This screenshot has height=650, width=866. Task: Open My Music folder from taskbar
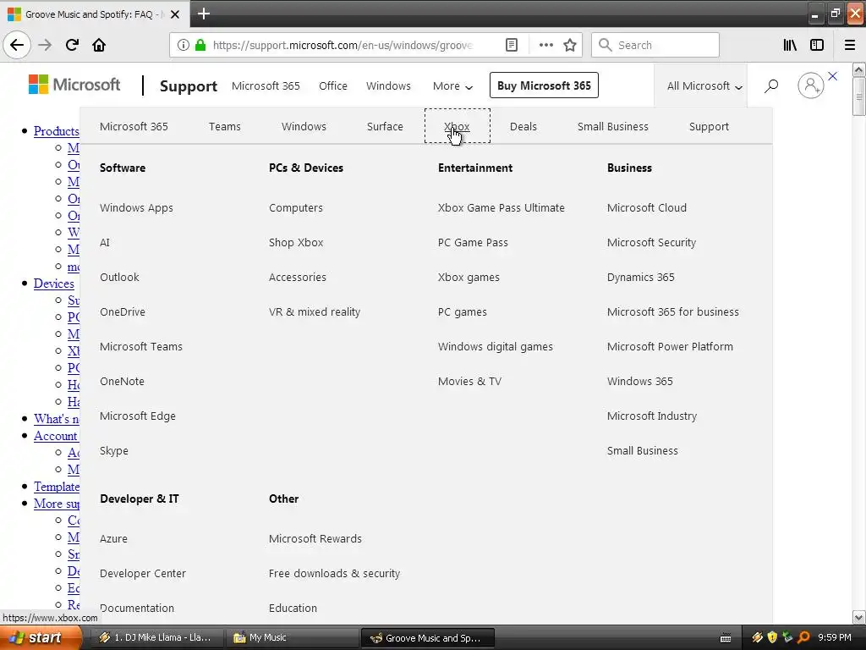click(x=292, y=637)
